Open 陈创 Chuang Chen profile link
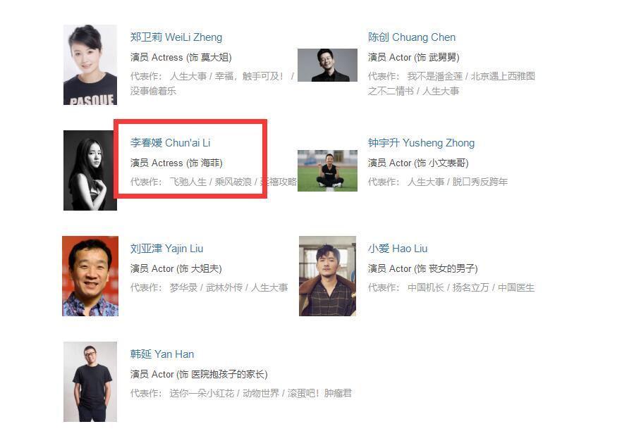The width and height of the screenshot is (617, 436). pyautogui.click(x=412, y=37)
